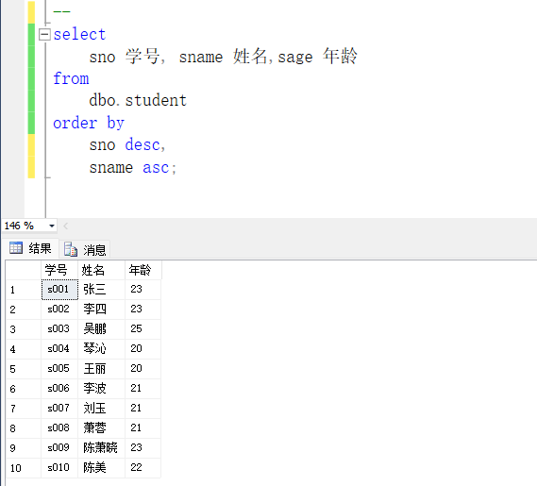The height and width of the screenshot is (486, 537).
Task: Click the name cell 王丽
Action: [101, 369]
